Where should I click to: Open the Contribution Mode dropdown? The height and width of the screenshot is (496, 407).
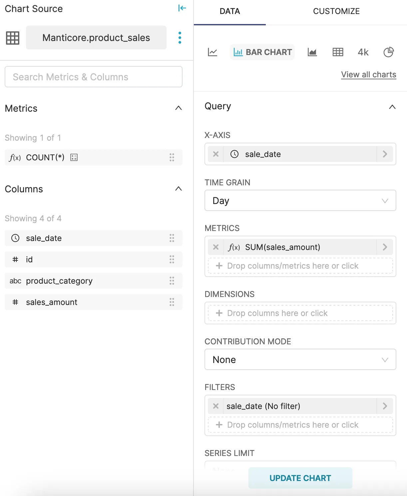pyautogui.click(x=385, y=359)
